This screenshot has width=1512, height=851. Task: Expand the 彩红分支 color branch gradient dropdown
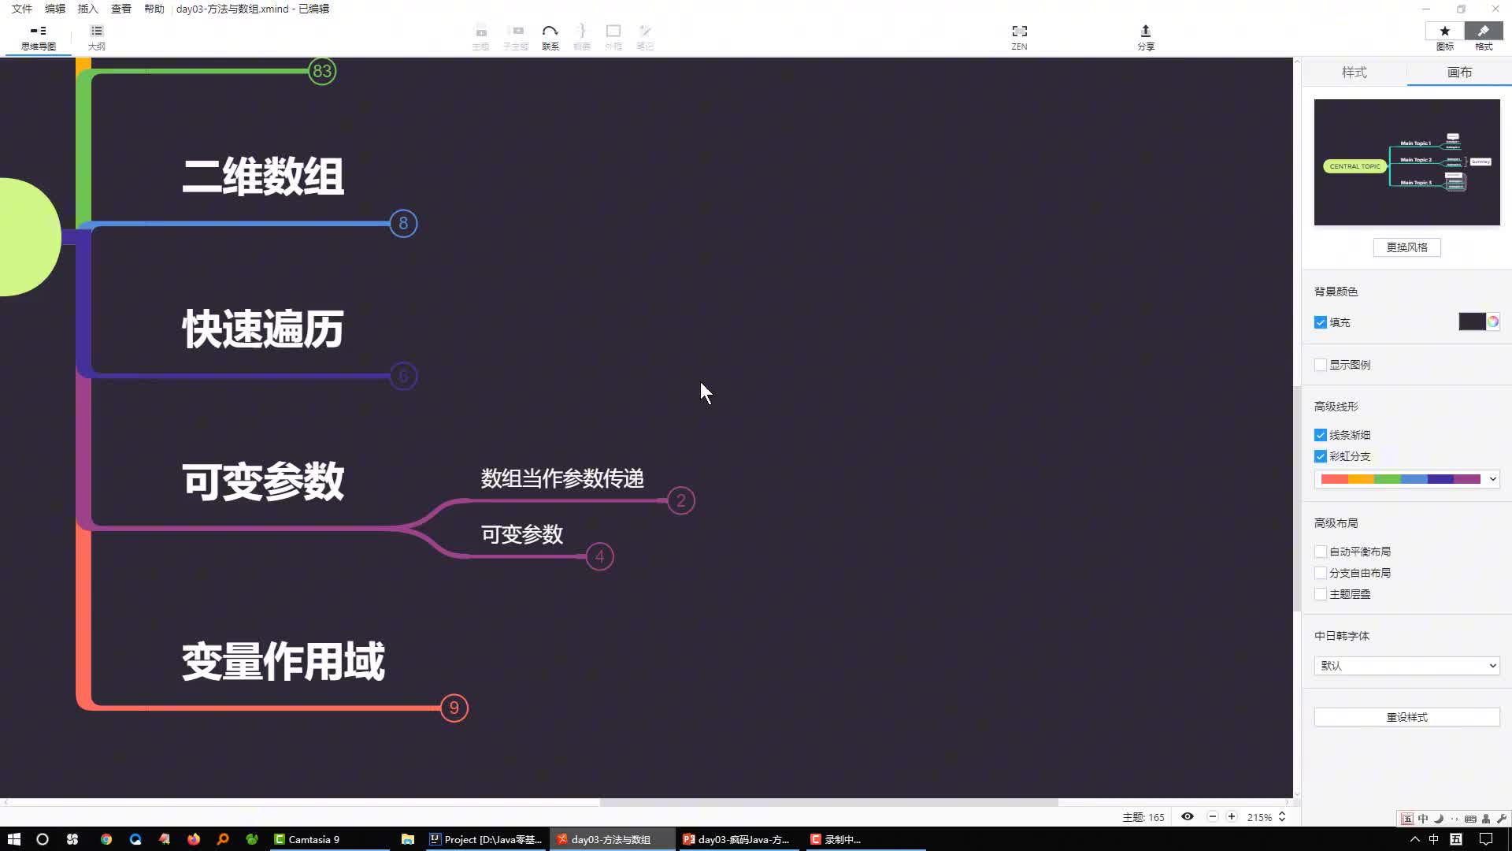(x=1493, y=479)
